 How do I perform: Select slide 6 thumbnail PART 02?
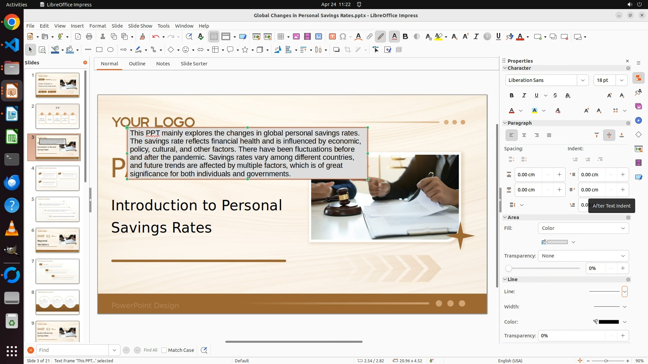click(x=57, y=240)
